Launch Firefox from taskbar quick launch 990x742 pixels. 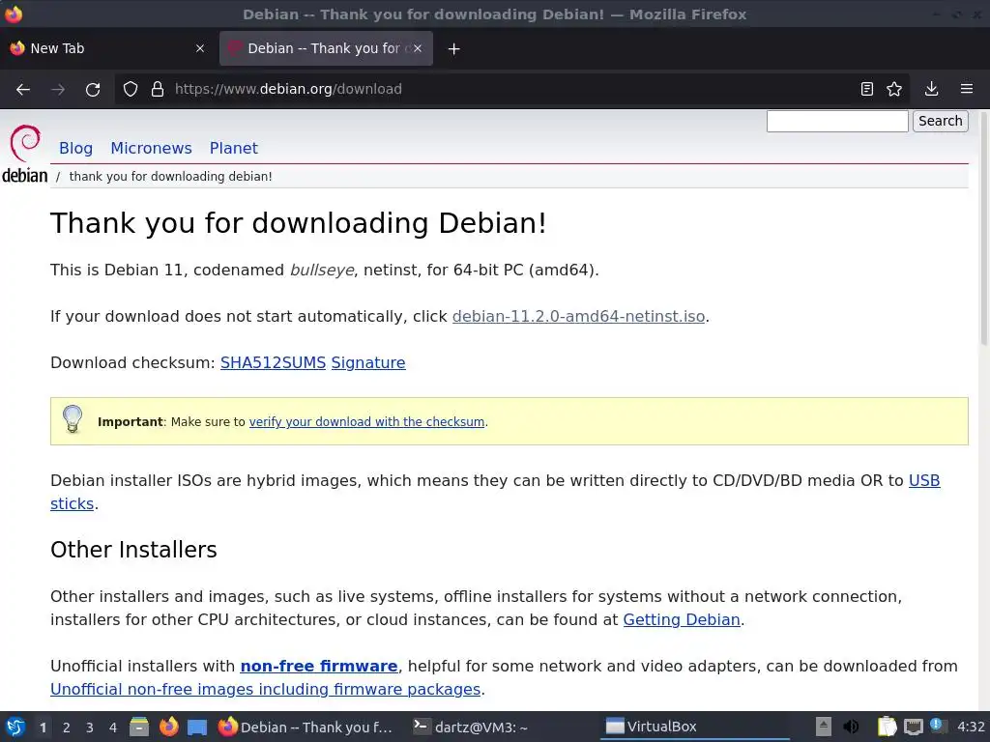[168, 727]
